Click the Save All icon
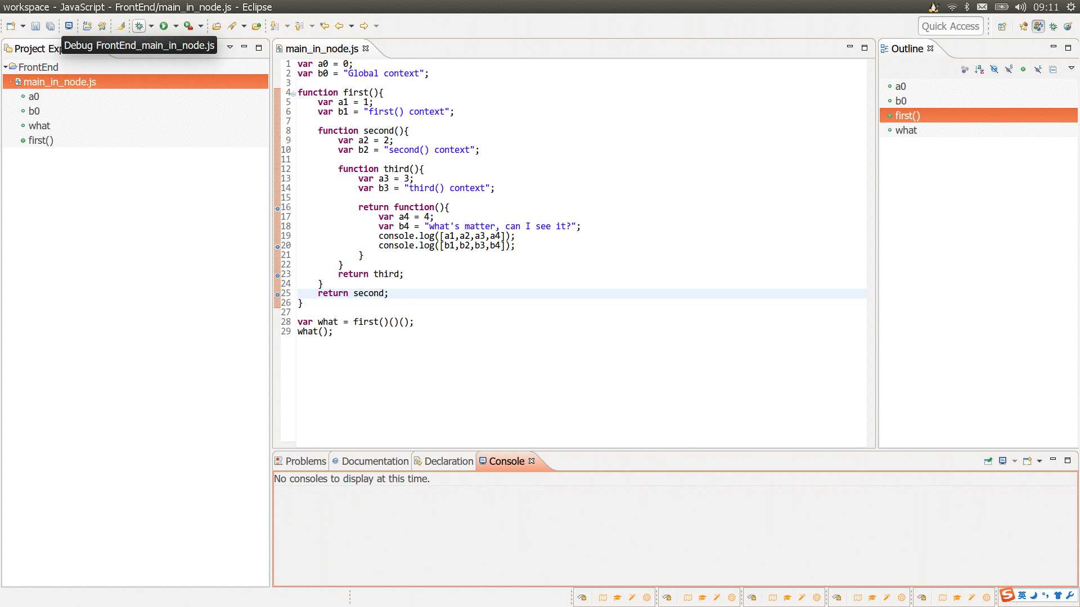The width and height of the screenshot is (1080, 607). 50,26
